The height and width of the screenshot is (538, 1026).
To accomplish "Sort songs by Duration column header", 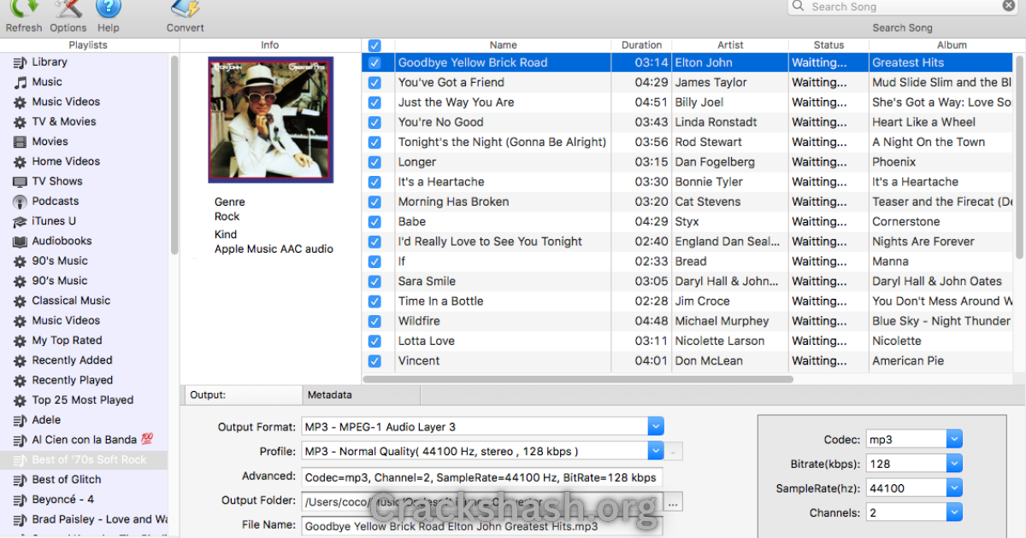I will [641, 45].
